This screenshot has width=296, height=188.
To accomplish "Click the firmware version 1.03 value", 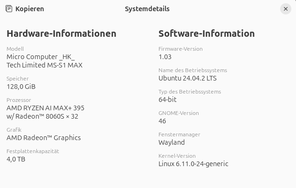I will (x=165, y=57).
